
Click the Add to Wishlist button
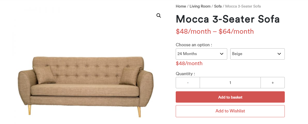click(x=230, y=111)
